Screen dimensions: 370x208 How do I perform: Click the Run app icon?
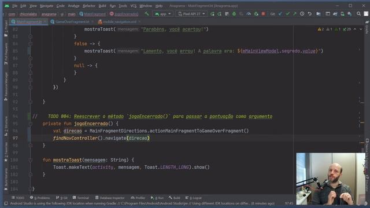[x=212, y=14]
